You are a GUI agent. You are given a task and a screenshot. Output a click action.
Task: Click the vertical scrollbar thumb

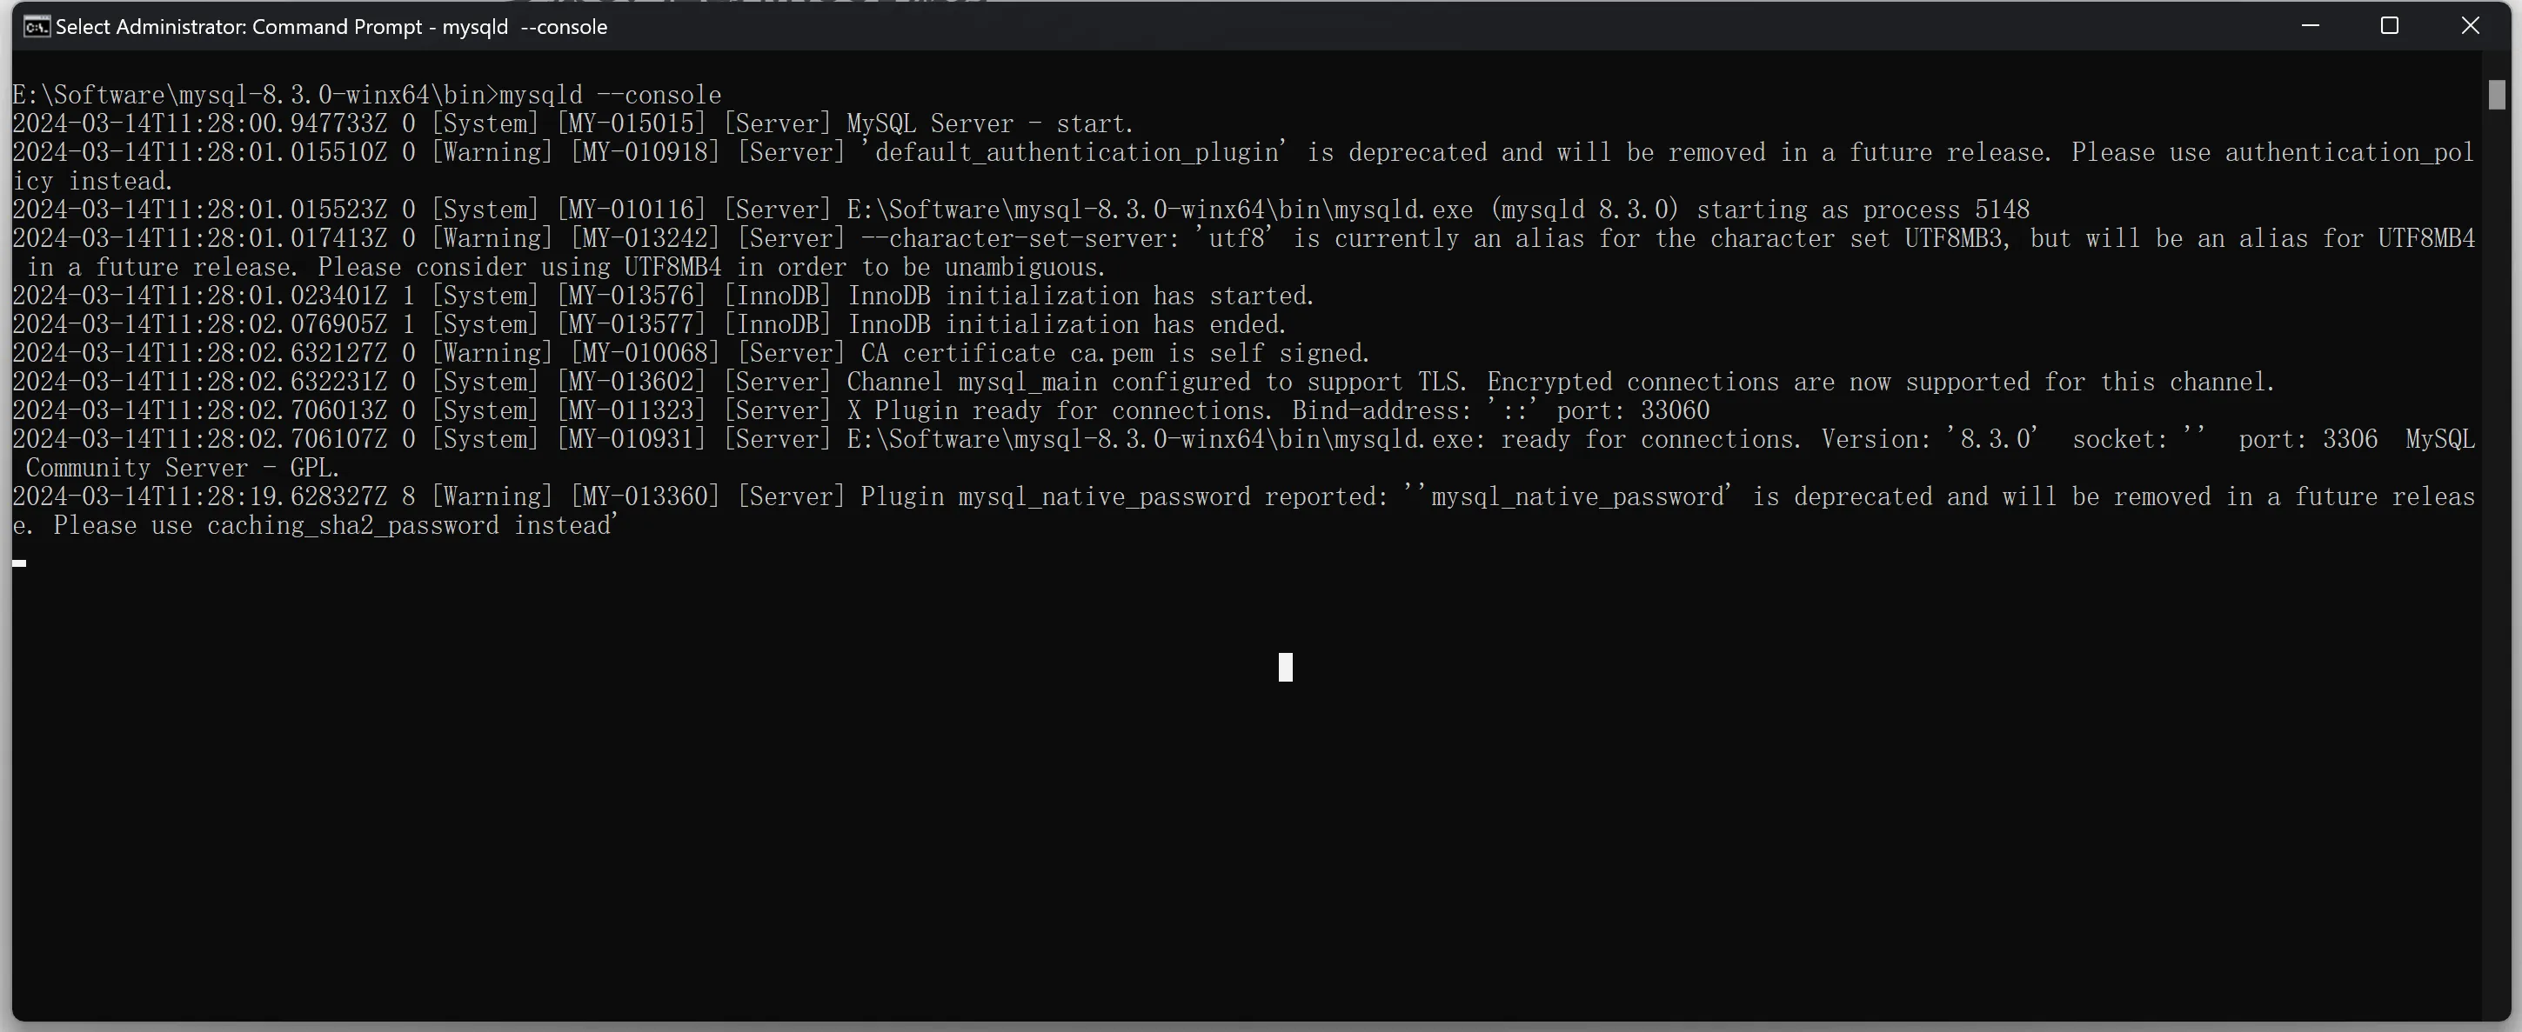tap(2497, 95)
